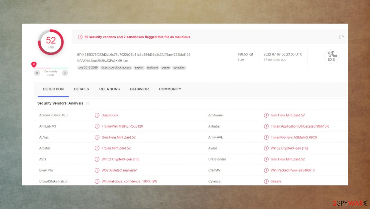Click the direct-cpu-clock-access tag
The height and width of the screenshot is (209, 370).
tap(116, 68)
